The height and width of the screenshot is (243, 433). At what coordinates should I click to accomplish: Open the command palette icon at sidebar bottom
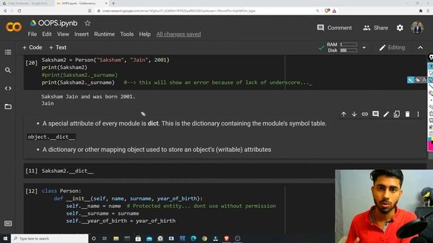(8, 223)
